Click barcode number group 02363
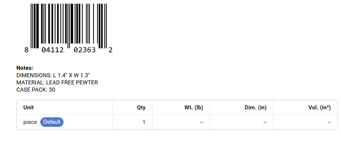341x151 pixels. (85, 50)
